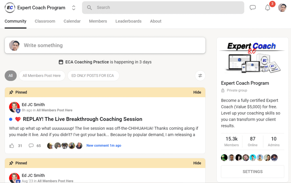Hide the first pinned post
This screenshot has width=291, height=183.
pyautogui.click(x=197, y=92)
